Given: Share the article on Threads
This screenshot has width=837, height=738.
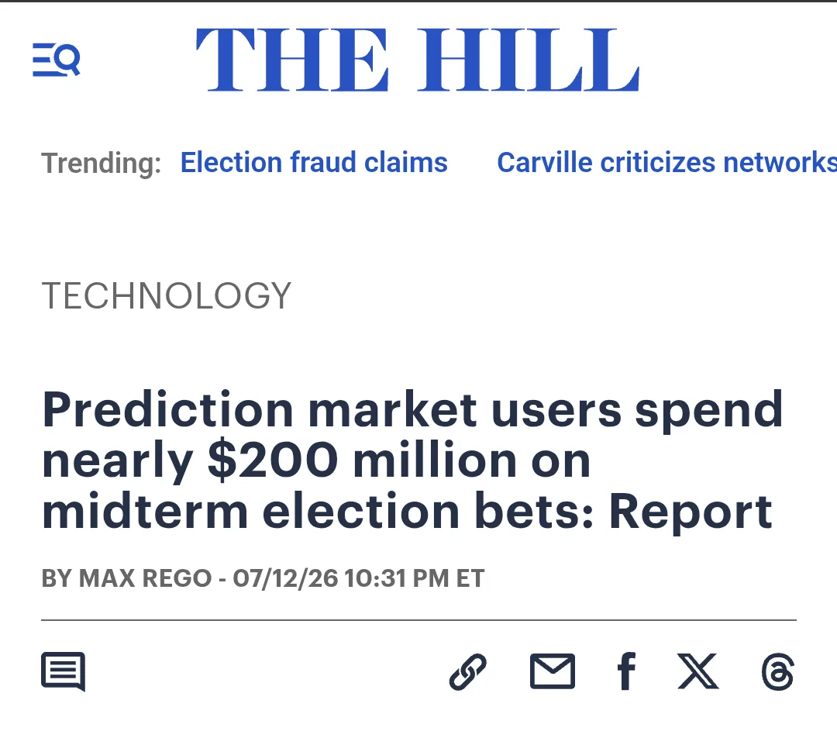Looking at the screenshot, I should coord(778,671).
